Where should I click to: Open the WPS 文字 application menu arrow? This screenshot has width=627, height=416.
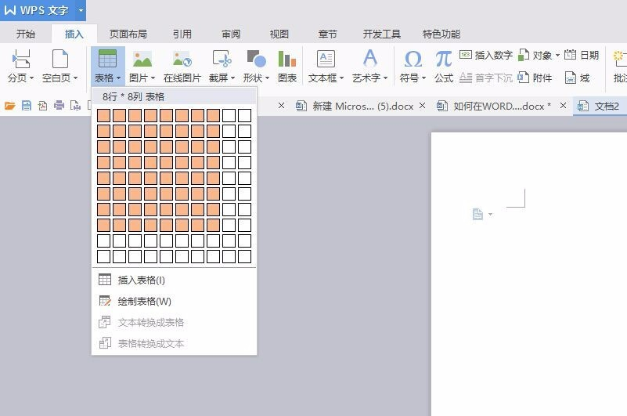point(81,10)
